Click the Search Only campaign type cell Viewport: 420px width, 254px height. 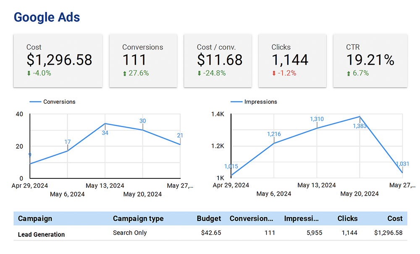tap(130, 233)
